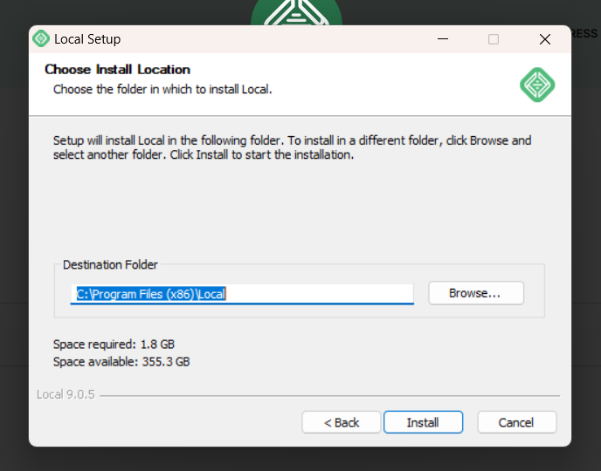Click the 'Space required: 1.8 GB' text
The width and height of the screenshot is (601, 471).
[114, 345]
